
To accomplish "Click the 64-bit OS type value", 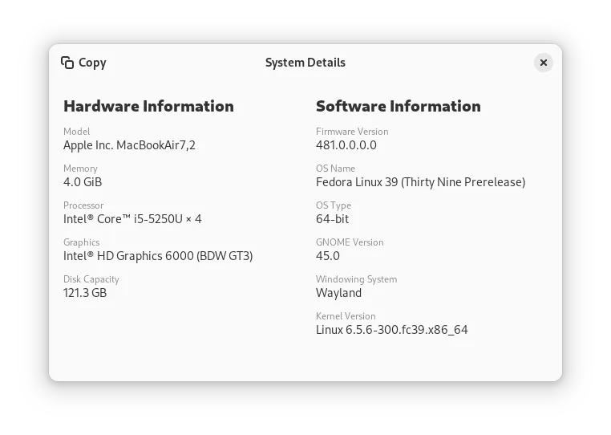I will (332, 219).
